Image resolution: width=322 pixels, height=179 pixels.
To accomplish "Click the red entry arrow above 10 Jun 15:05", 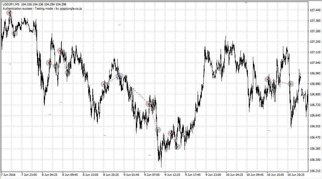I will 268,79.
